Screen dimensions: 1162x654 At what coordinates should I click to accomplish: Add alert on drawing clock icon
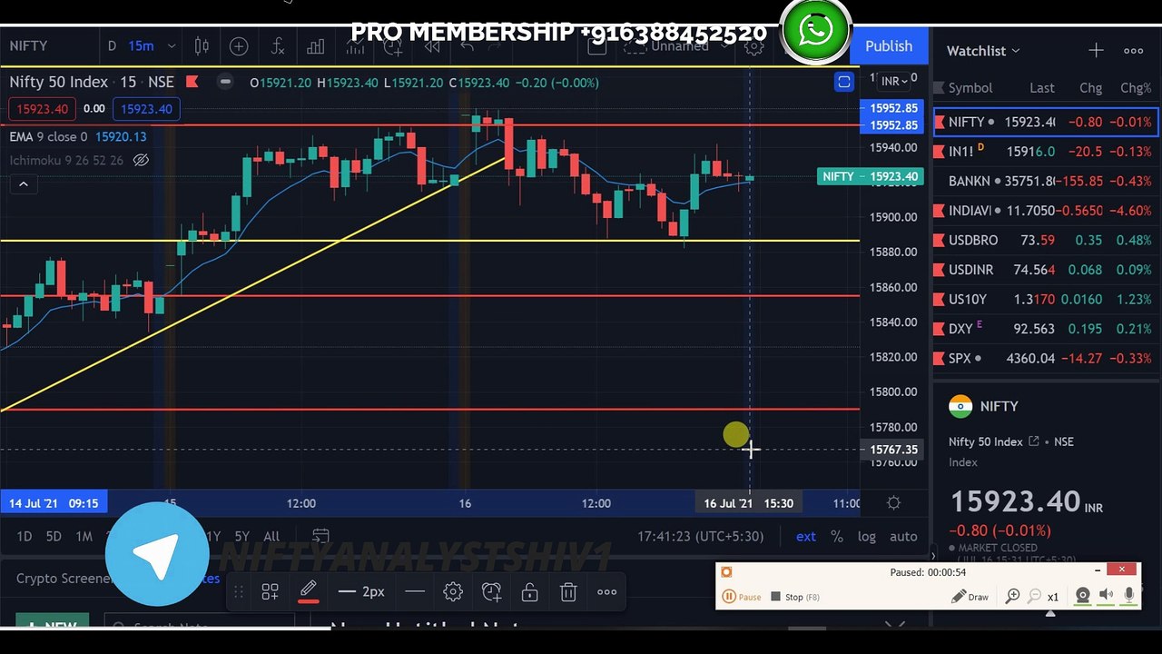(x=492, y=592)
